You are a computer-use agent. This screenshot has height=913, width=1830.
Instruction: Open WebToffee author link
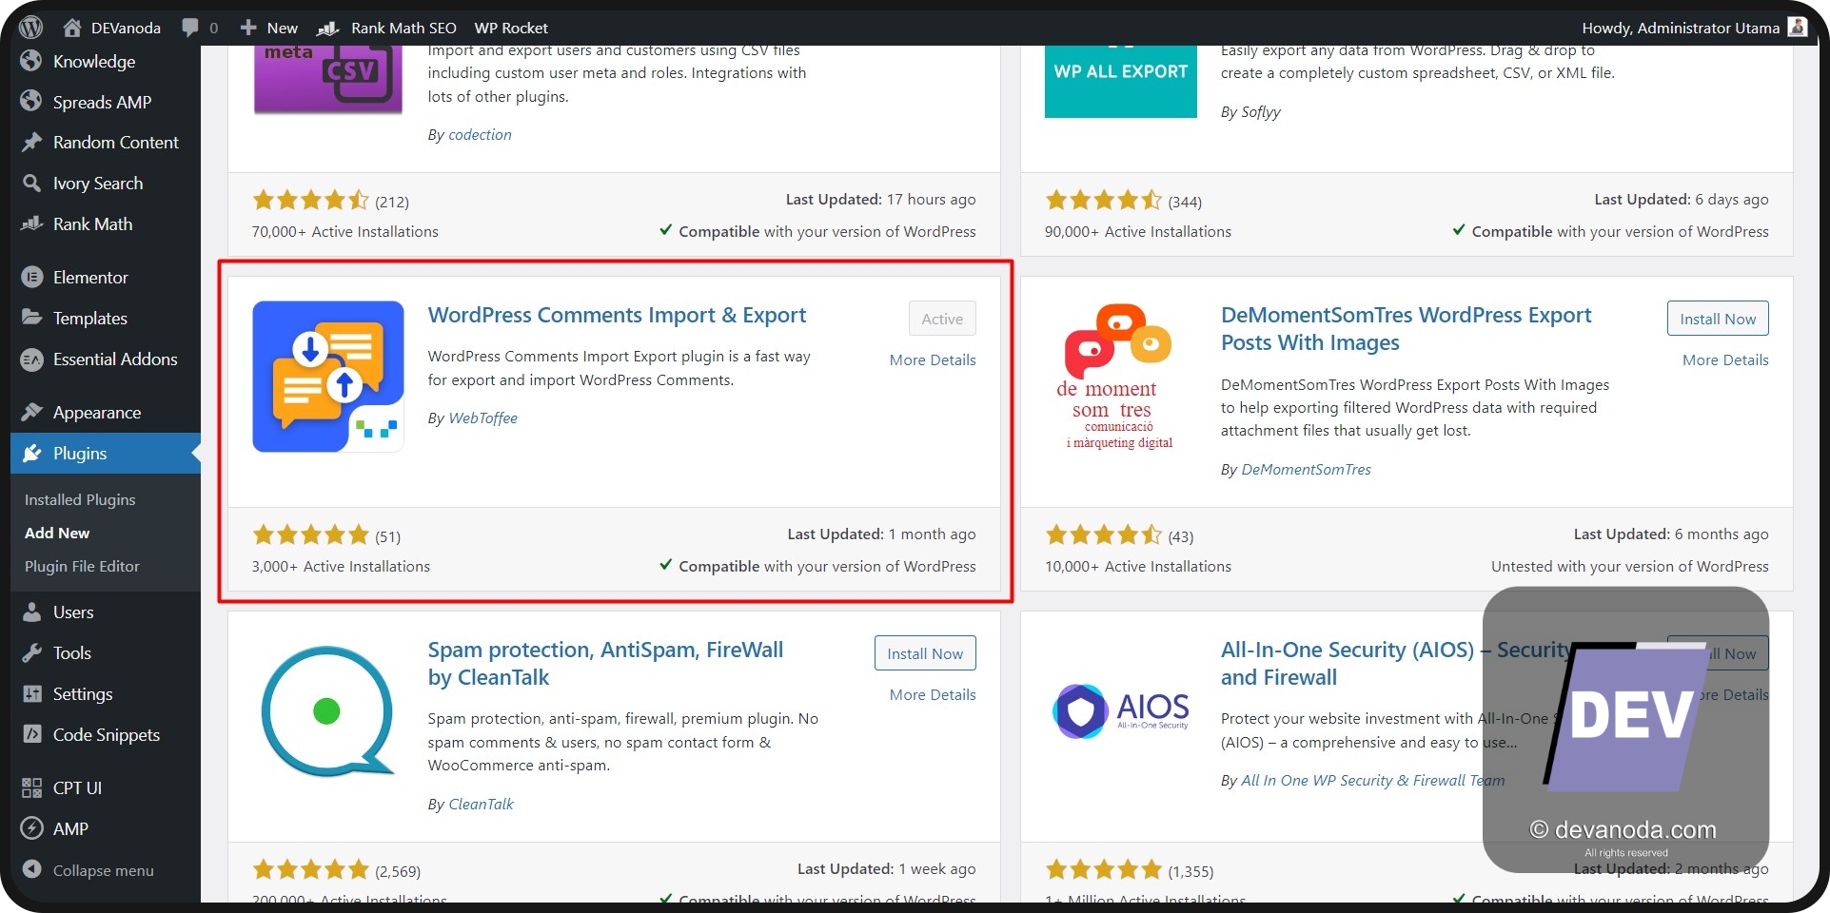point(482,418)
